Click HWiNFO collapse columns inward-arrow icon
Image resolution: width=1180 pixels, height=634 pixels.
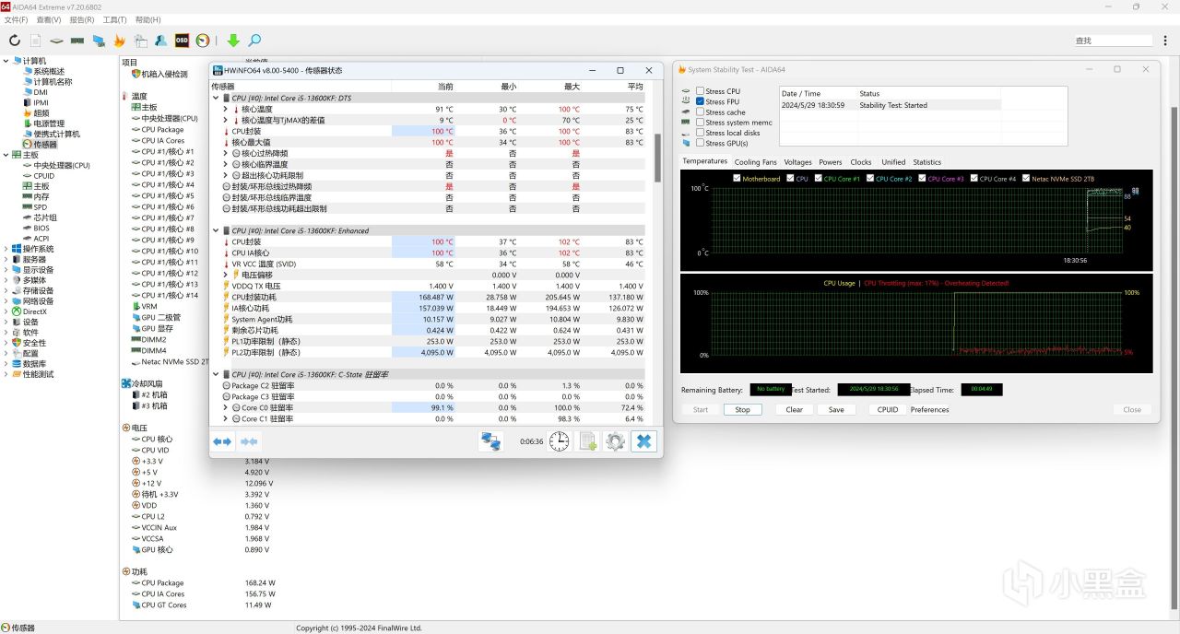coord(249,441)
